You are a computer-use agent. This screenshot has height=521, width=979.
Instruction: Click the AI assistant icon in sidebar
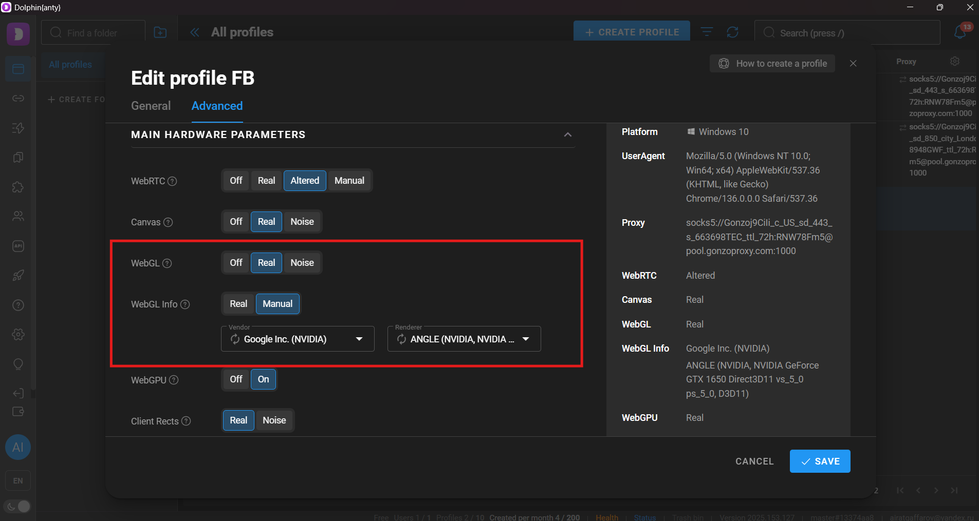pos(18,447)
